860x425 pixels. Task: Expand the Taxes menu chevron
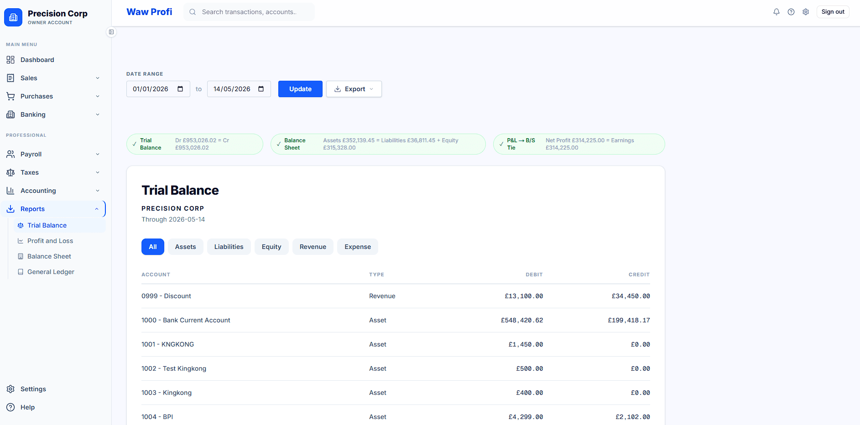point(98,172)
